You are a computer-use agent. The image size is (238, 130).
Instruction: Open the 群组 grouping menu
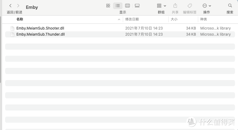[161, 6]
